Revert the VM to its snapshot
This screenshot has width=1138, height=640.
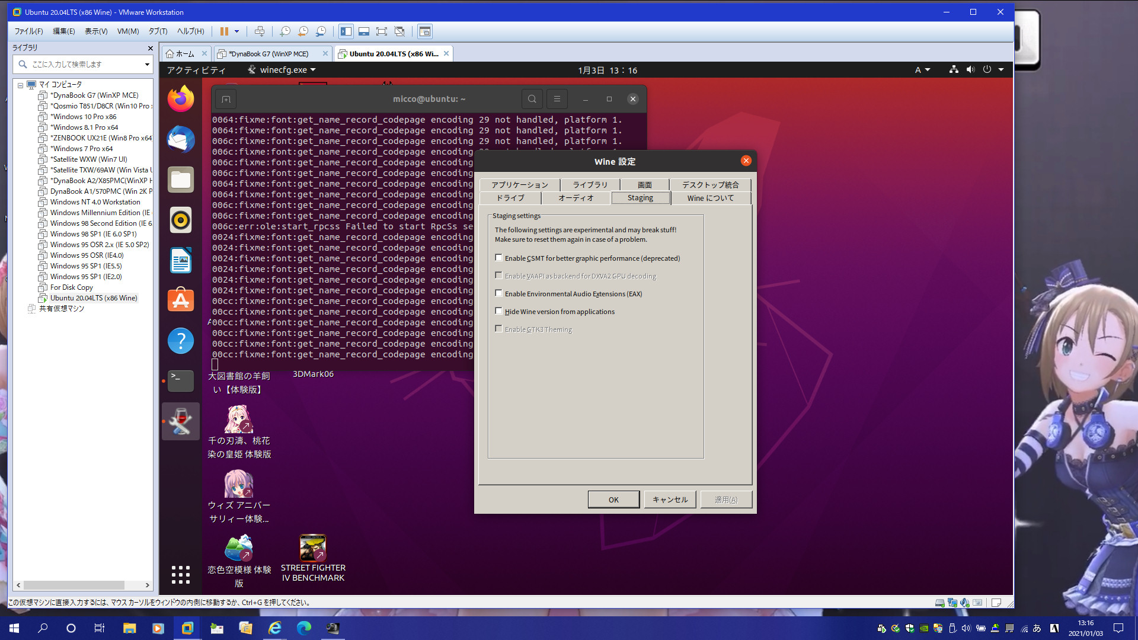pos(303,31)
